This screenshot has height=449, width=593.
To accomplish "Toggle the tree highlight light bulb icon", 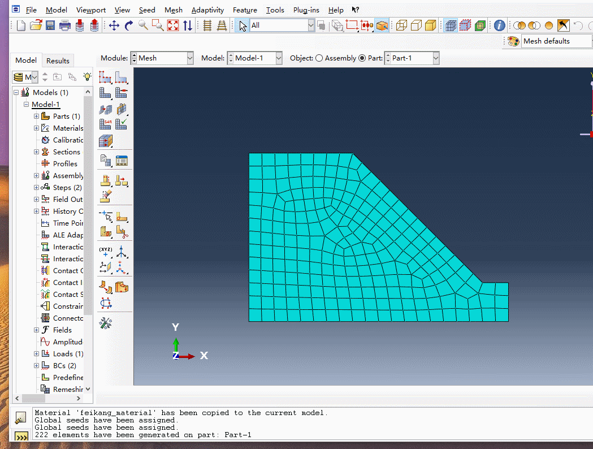I will pos(86,77).
